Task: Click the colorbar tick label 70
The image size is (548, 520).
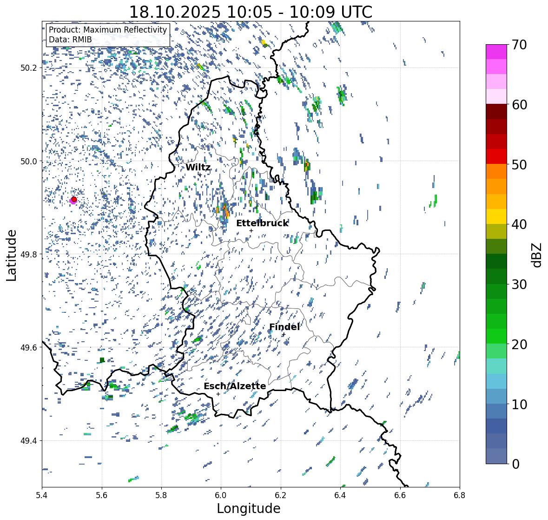Action: (519, 45)
